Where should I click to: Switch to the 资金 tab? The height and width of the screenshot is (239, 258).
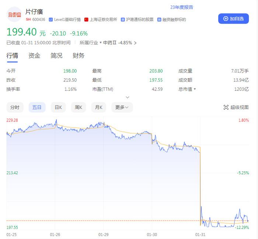pos(34,56)
